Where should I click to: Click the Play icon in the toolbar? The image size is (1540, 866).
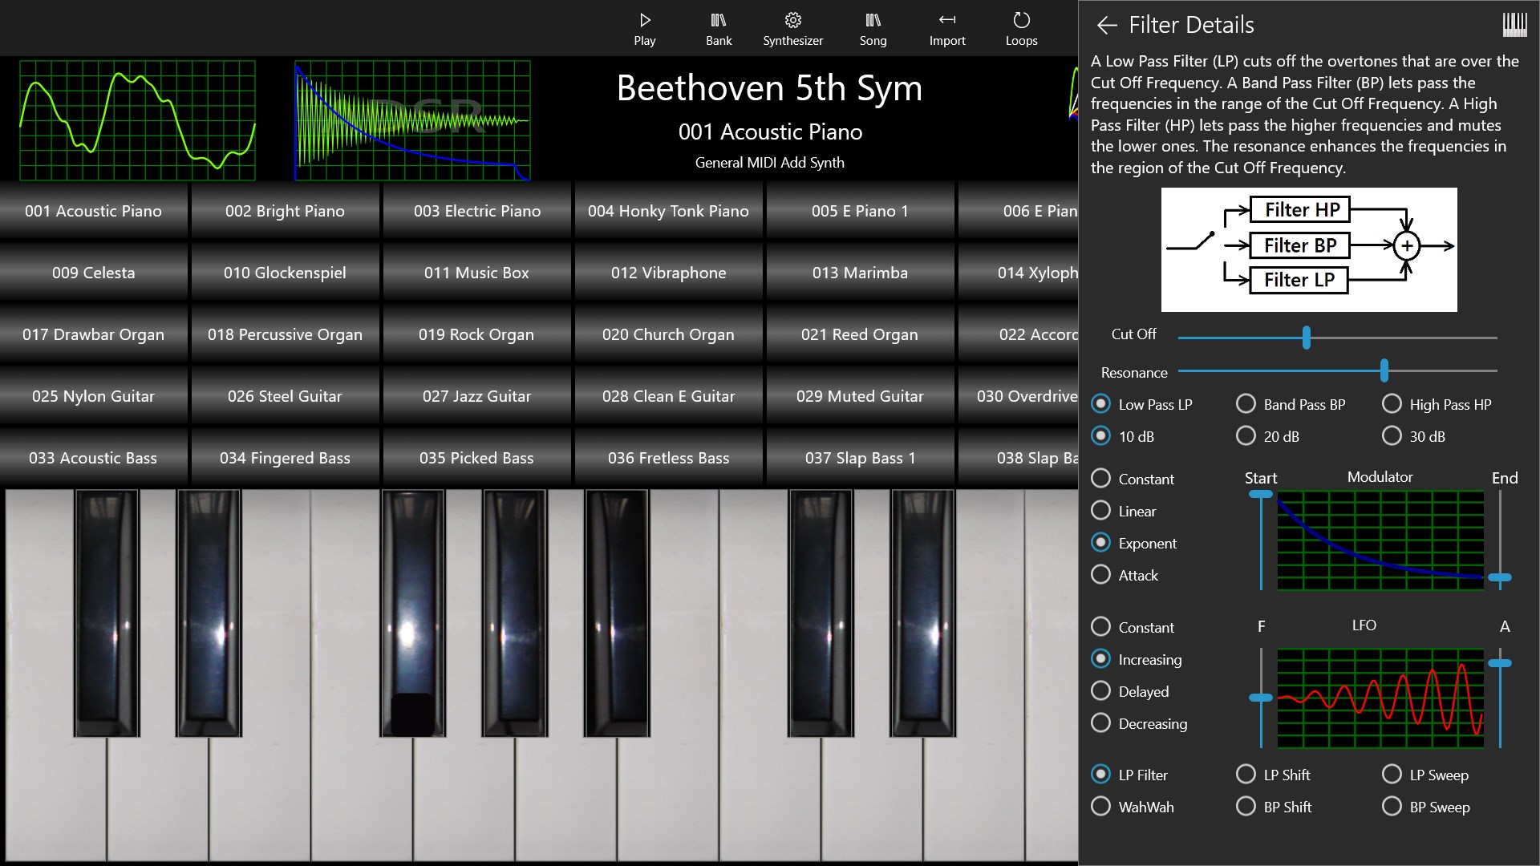(644, 28)
